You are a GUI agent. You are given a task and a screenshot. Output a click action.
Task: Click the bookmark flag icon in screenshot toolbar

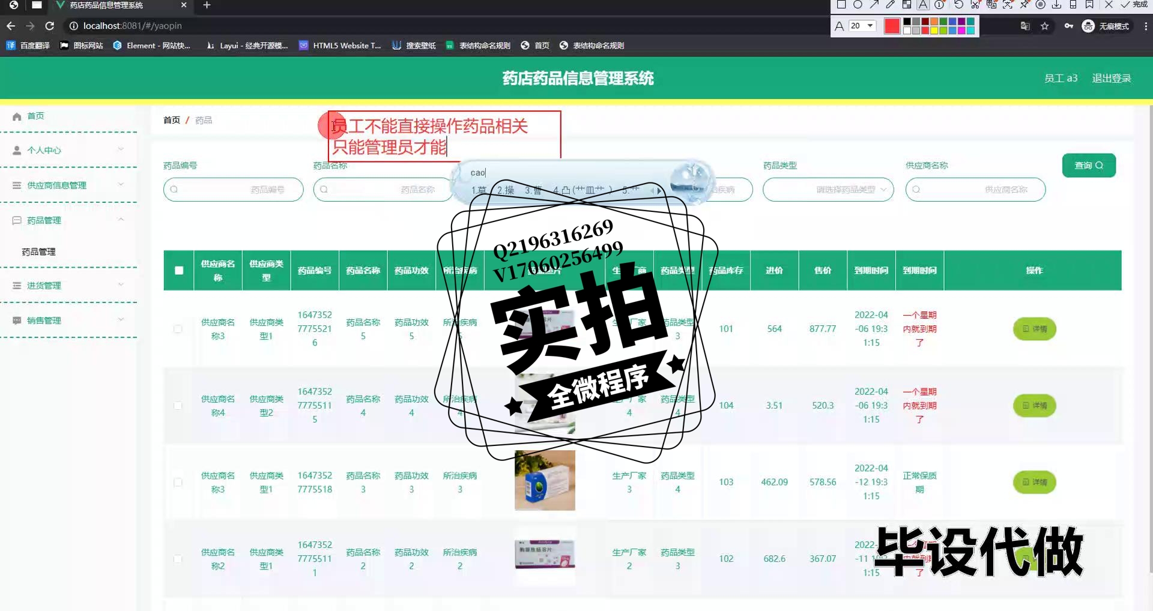tap(1089, 4)
